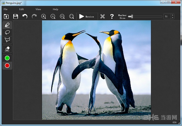Increase marker size with up stepper arrow
The height and width of the screenshot is (126, 182).
coord(172,15)
